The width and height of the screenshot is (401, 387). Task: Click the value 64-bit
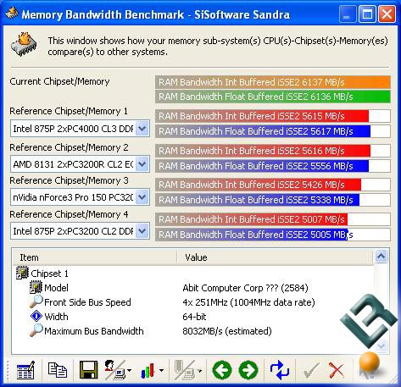[194, 317]
